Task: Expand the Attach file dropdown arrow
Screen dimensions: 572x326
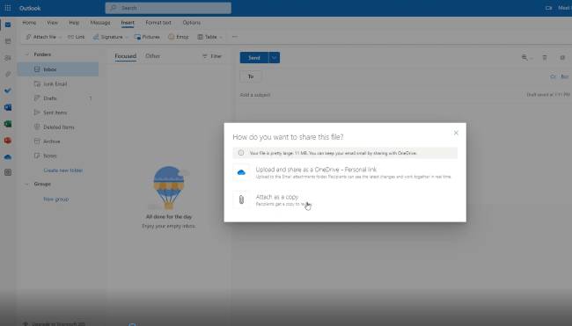Action: point(60,37)
